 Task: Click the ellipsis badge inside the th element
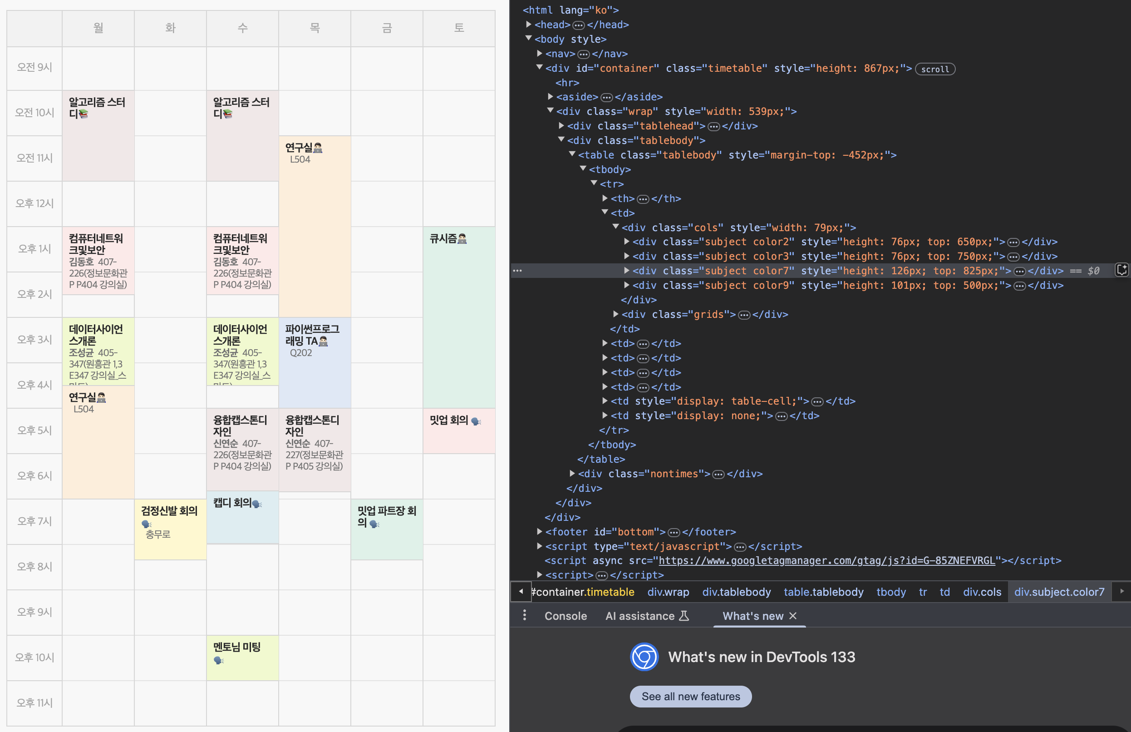tap(643, 199)
